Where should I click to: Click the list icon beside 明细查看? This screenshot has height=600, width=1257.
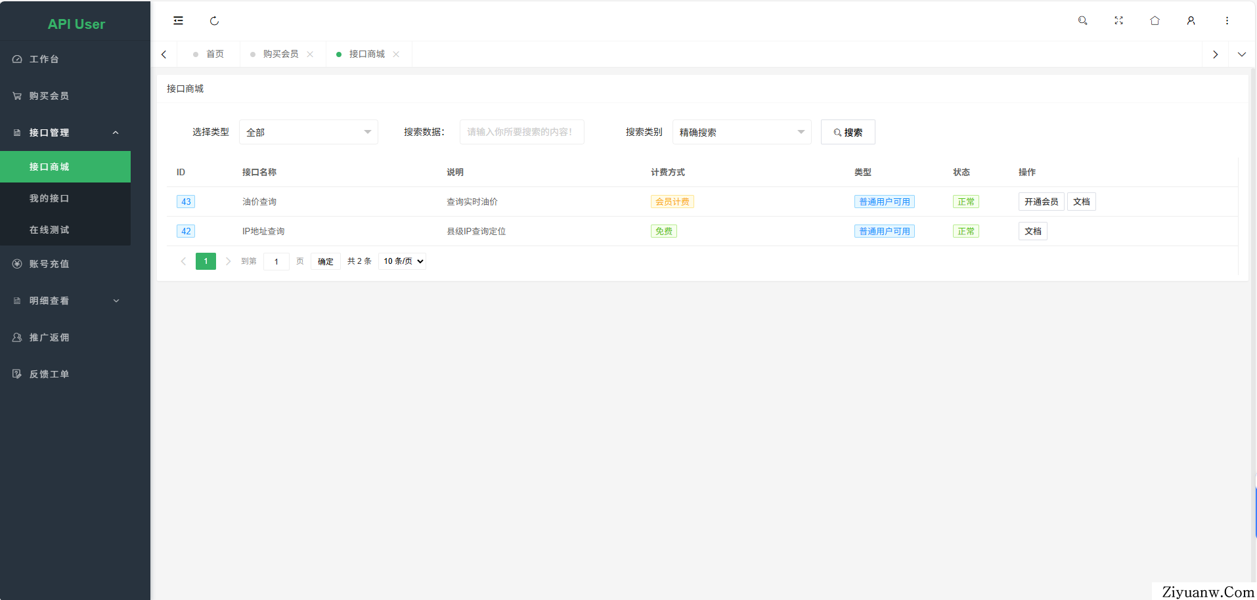click(17, 301)
